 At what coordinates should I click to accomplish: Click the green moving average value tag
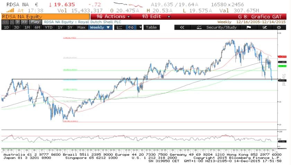[282, 66]
